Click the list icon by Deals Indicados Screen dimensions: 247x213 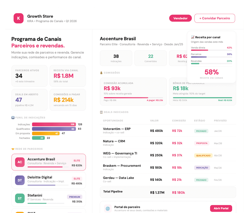point(101,112)
